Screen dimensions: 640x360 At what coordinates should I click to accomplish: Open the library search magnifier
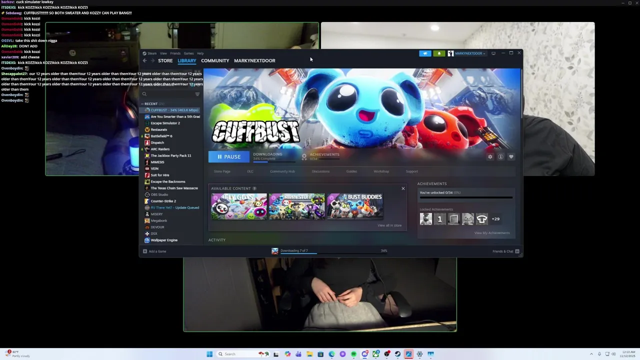point(144,94)
